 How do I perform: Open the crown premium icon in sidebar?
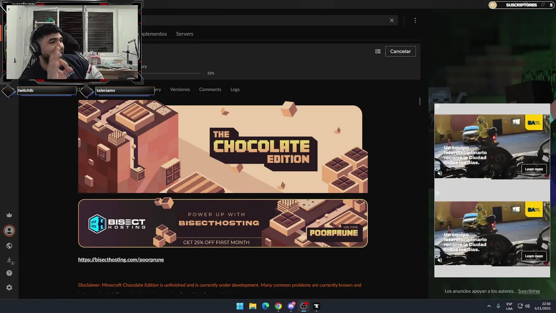click(x=9, y=215)
